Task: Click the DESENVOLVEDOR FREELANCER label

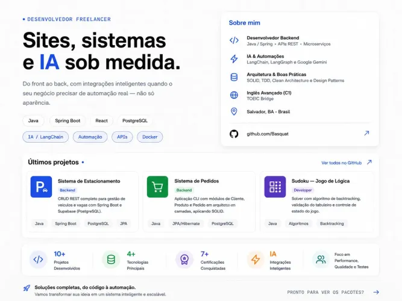Action: [69, 19]
